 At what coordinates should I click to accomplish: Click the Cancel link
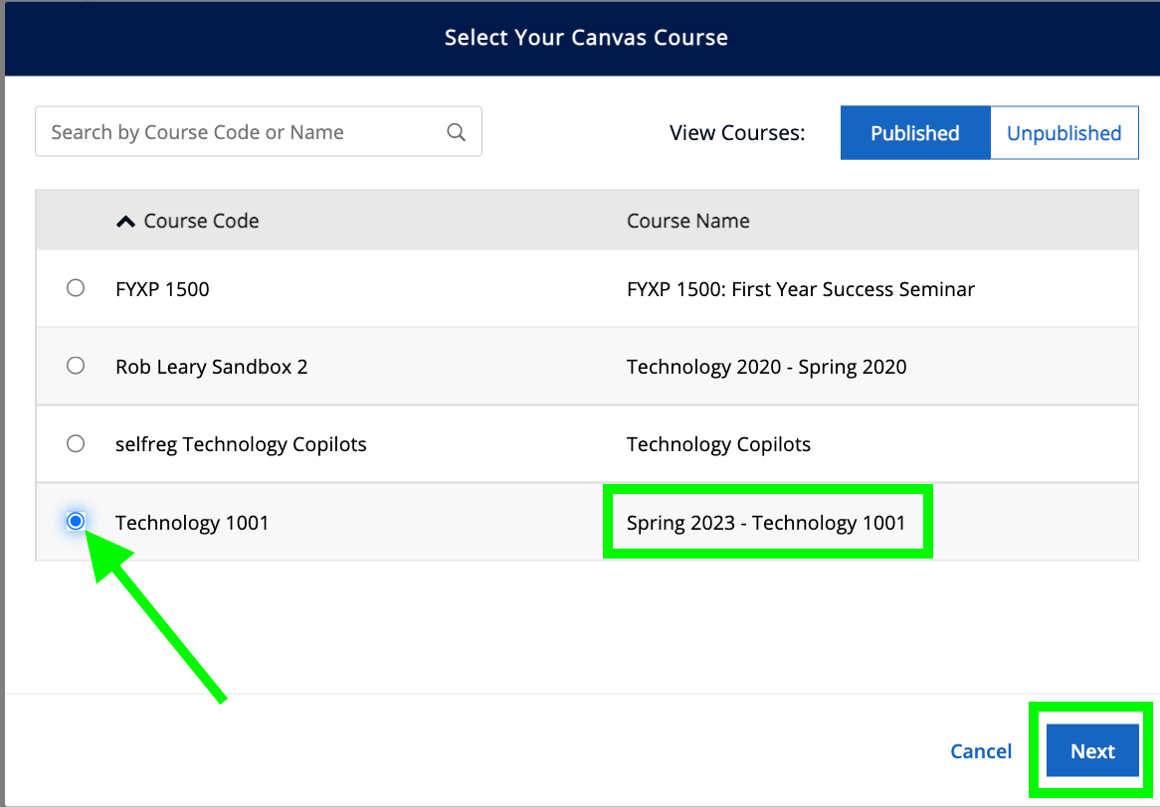(x=981, y=750)
